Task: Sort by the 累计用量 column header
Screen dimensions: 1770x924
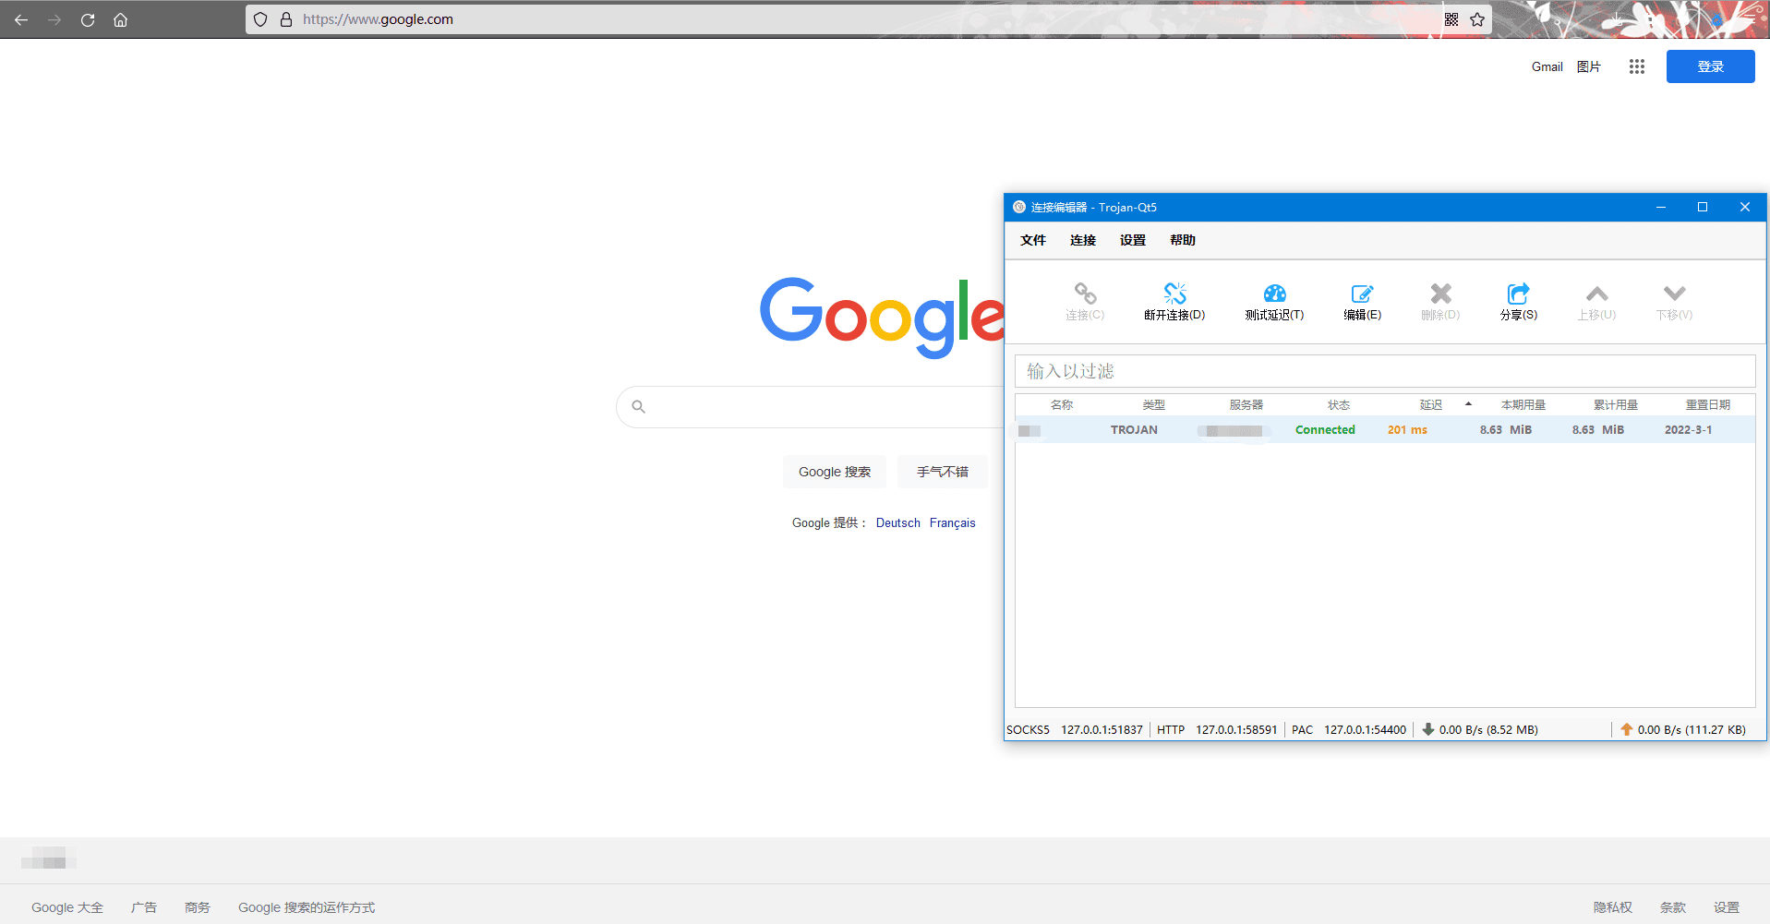Action: (x=1616, y=404)
